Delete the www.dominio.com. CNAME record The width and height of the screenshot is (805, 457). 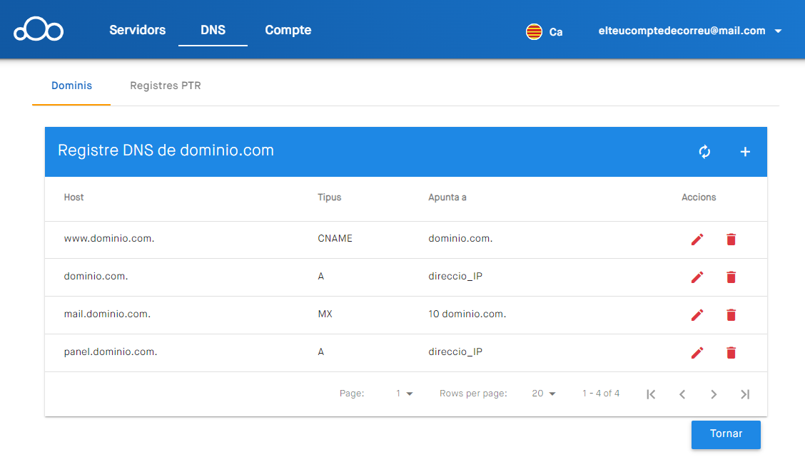731,239
